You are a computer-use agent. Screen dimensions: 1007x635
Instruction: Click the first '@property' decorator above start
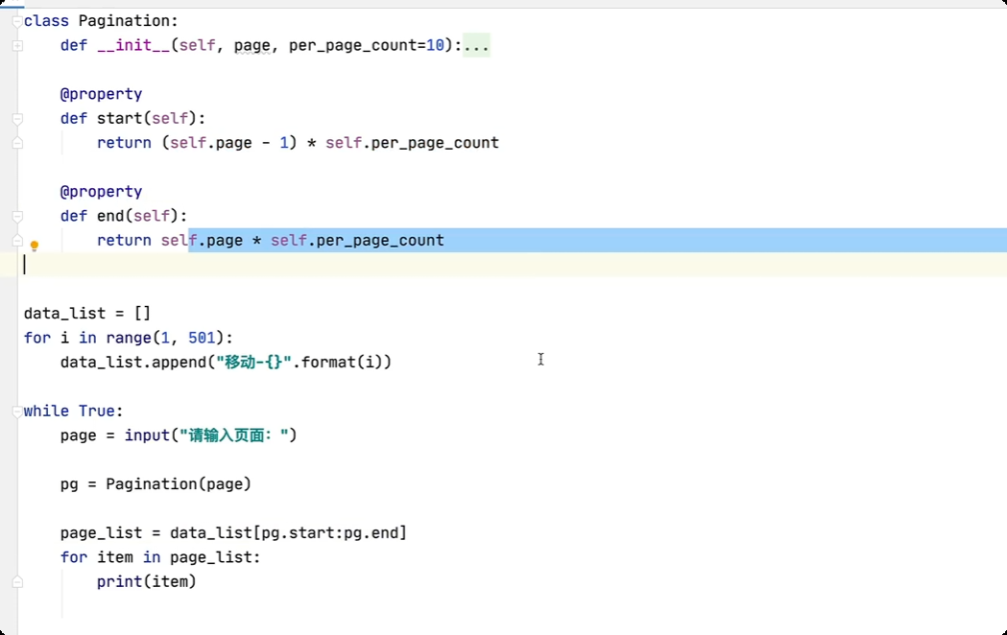coord(101,94)
